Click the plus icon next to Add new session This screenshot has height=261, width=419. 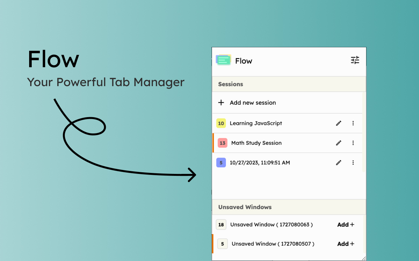[x=221, y=102]
